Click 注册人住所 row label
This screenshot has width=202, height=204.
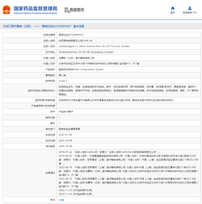[49, 46]
